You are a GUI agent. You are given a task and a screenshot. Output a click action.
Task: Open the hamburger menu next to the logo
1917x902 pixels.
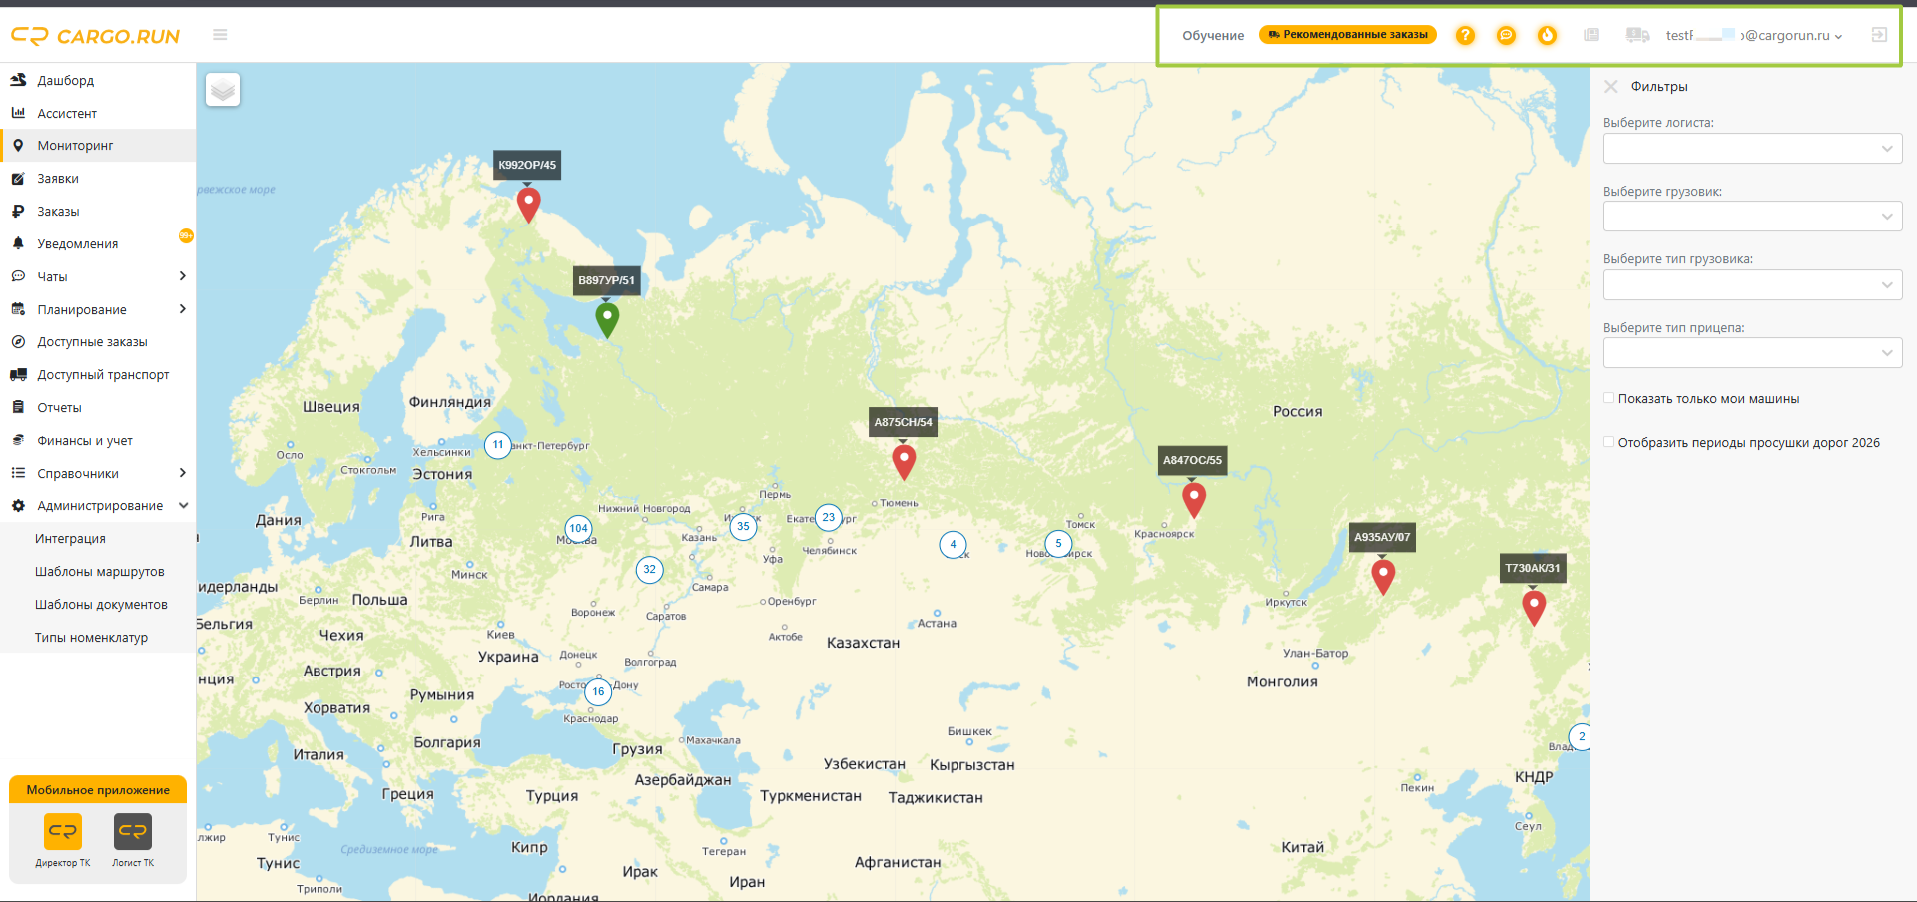[220, 35]
